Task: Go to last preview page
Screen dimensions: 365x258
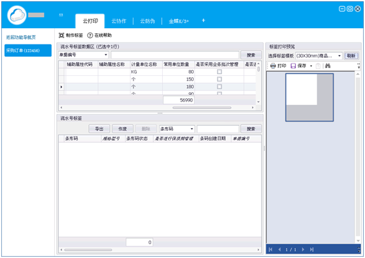Action: coord(312,249)
